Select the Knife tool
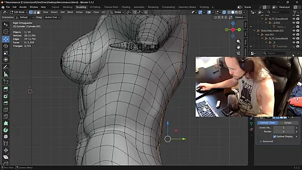 click(x=6, y=117)
